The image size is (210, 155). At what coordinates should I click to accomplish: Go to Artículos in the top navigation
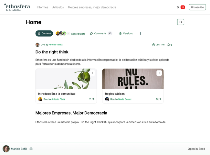pos(58,7)
